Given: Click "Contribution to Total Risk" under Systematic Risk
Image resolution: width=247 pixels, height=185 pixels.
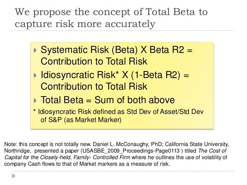Looking at the screenshot, I should click(x=94, y=61).
